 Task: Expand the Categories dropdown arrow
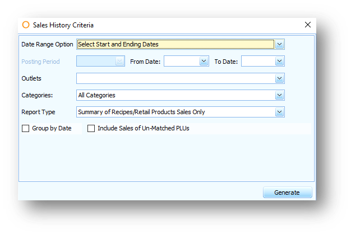tap(279, 95)
